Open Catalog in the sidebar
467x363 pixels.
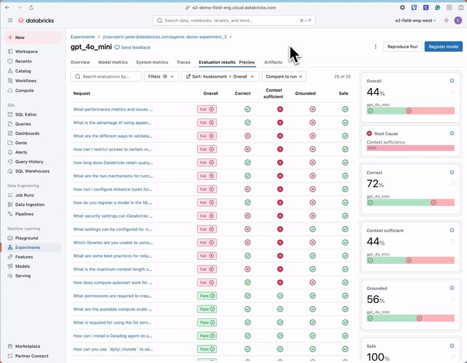click(23, 71)
